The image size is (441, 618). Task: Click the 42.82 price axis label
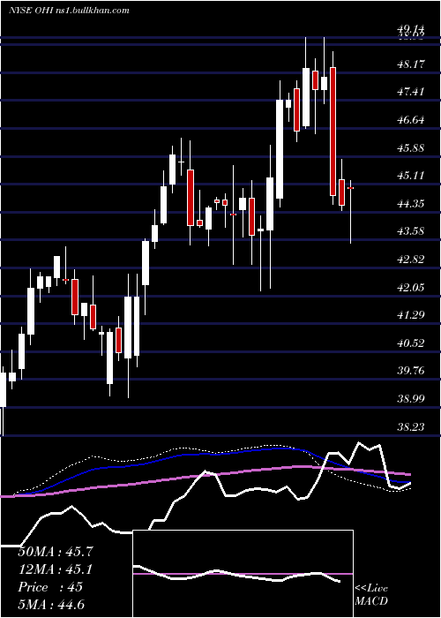coord(411,259)
